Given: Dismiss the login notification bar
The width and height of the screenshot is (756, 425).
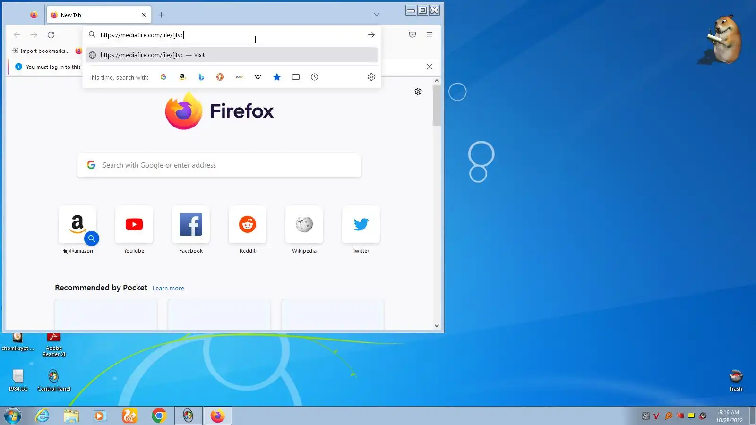Looking at the screenshot, I should 430,67.
